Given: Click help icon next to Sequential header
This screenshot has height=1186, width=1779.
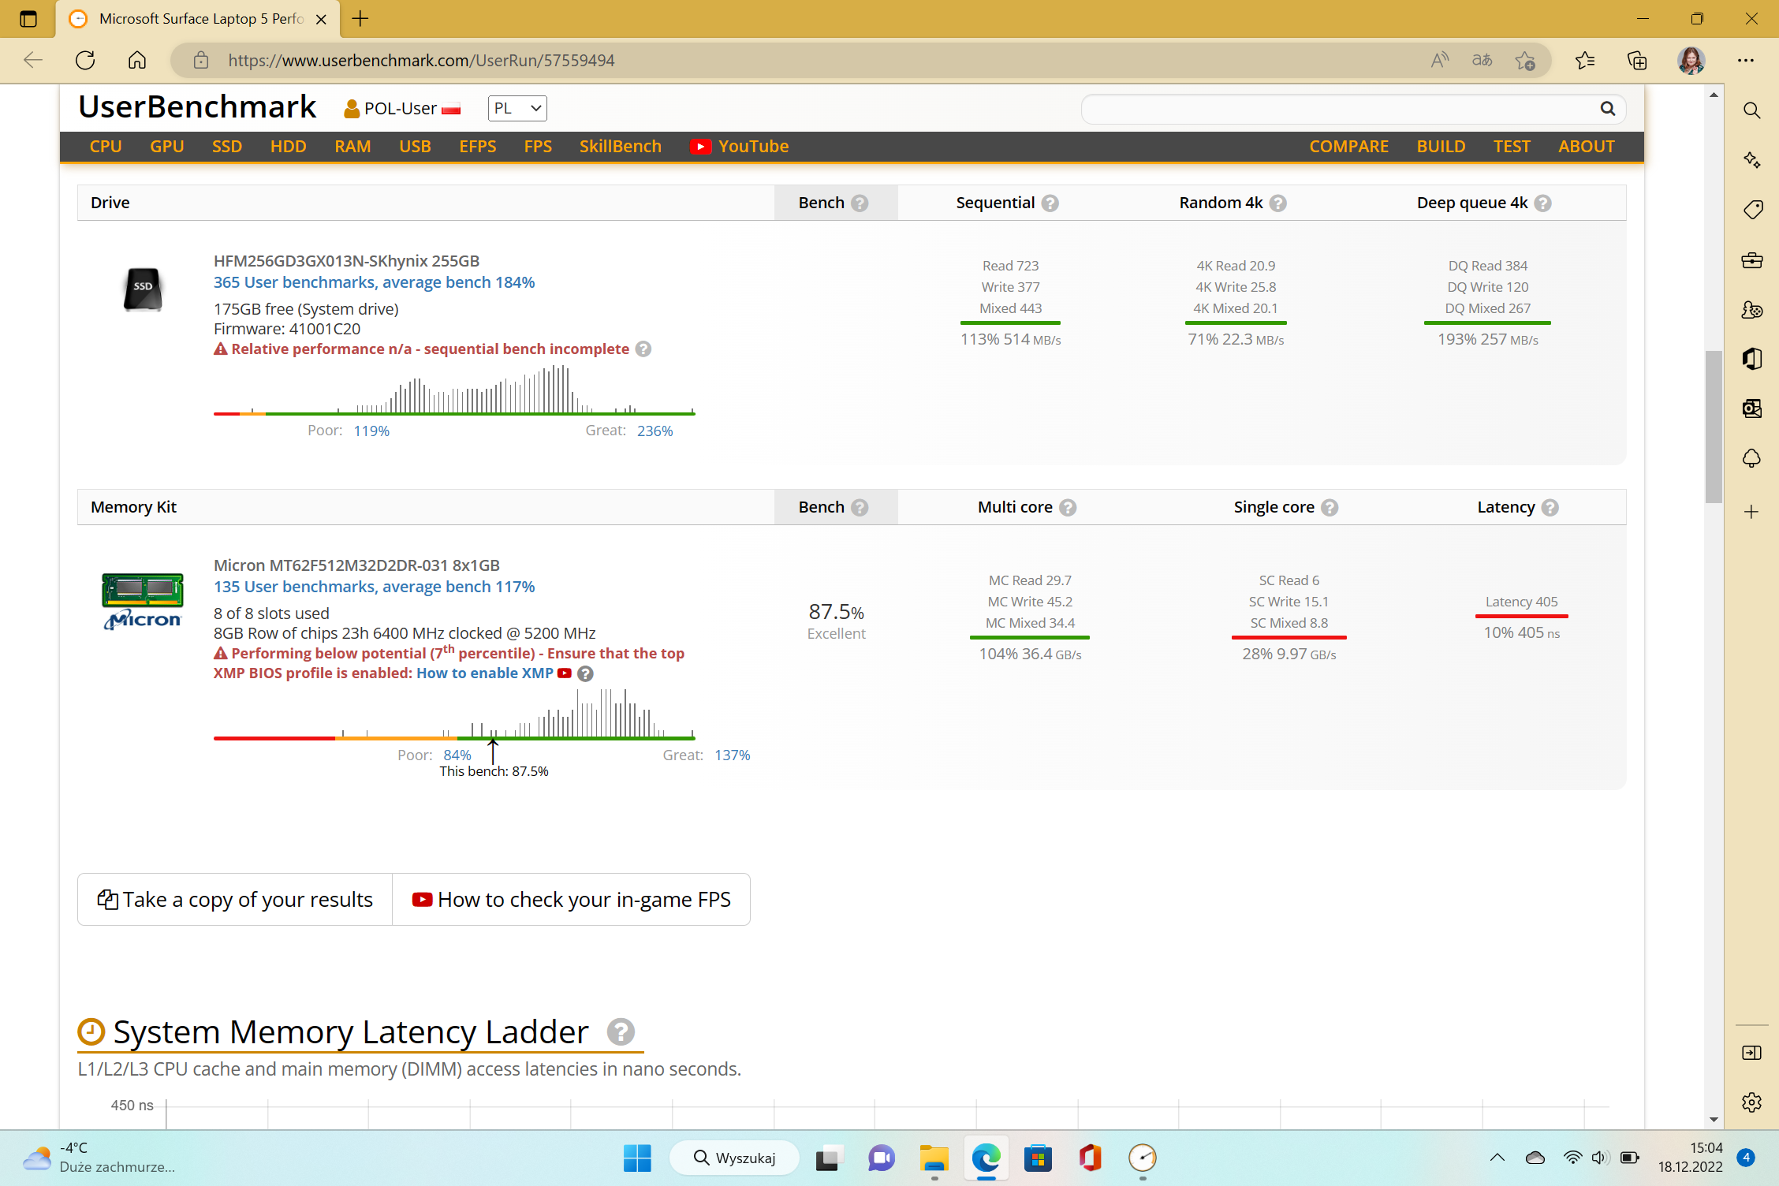Looking at the screenshot, I should [1050, 203].
